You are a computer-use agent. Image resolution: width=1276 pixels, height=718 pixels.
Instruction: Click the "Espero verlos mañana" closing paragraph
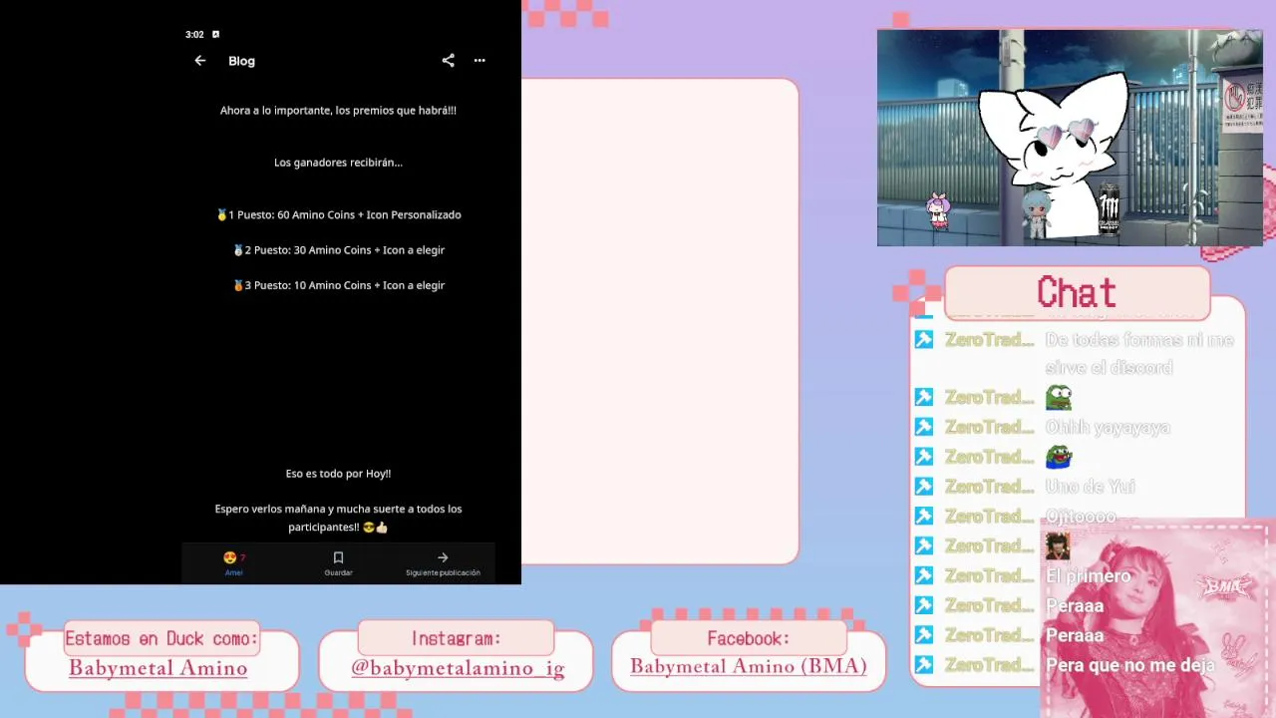click(x=338, y=518)
